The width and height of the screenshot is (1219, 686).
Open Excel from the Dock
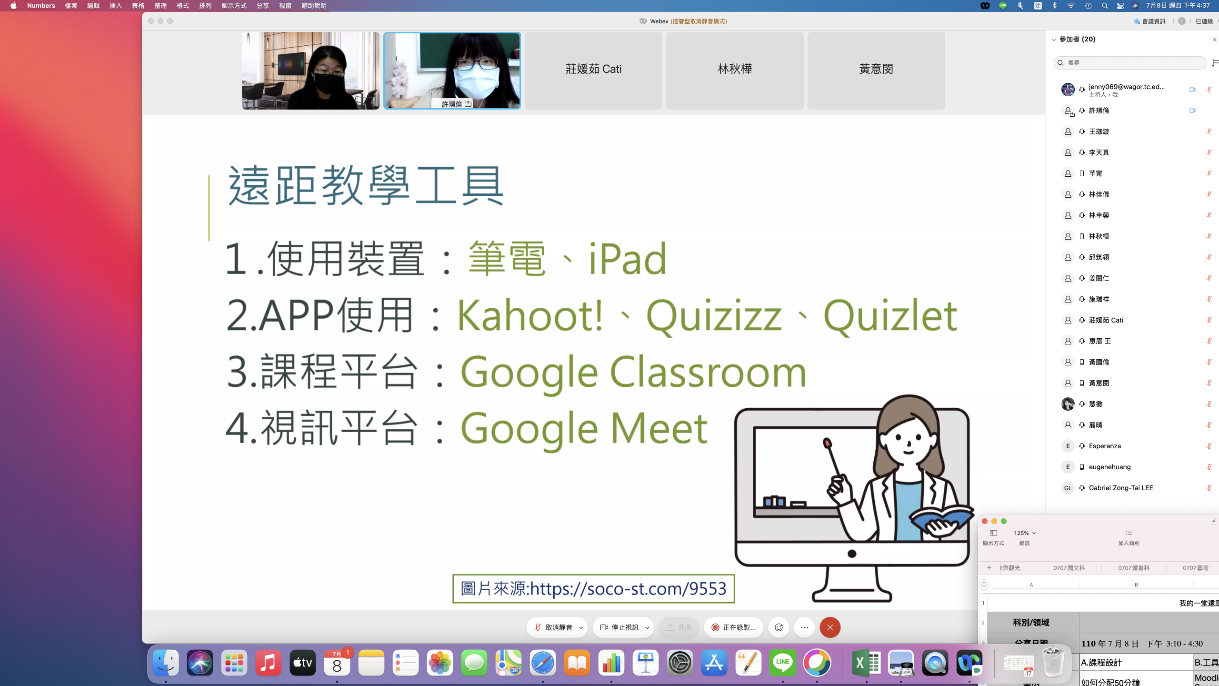[866, 663]
